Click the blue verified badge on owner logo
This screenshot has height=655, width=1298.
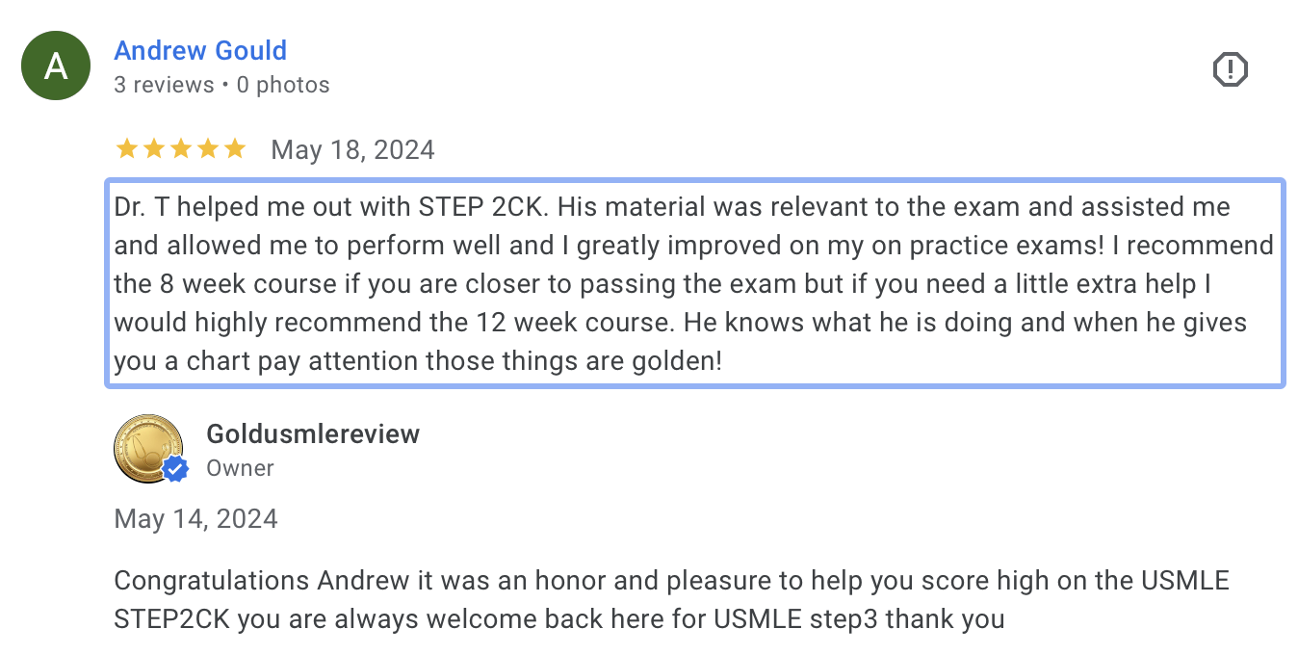pyautogui.click(x=175, y=469)
